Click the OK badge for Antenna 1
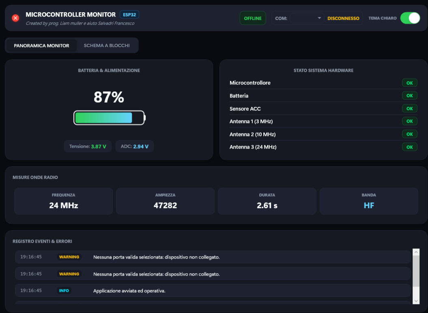Viewport: 428px width, 313px height. click(x=409, y=121)
